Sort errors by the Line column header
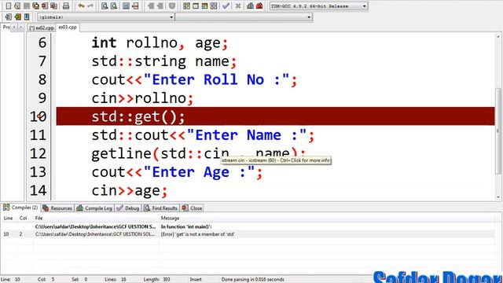The width and height of the screenshot is (503, 283). (8, 219)
